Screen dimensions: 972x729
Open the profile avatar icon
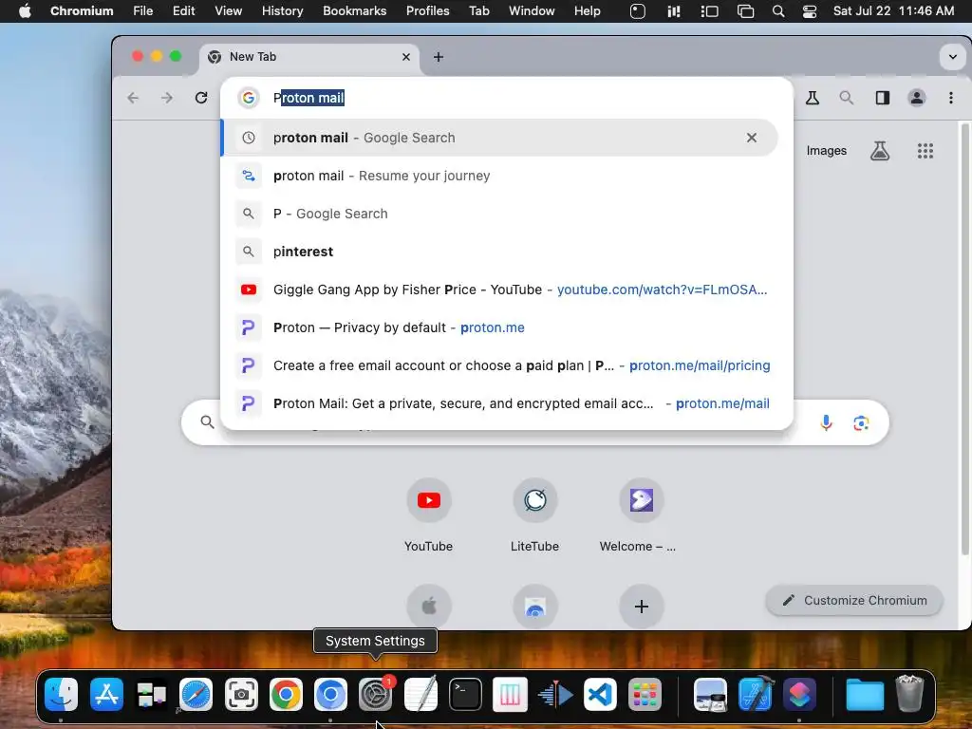coord(917,98)
